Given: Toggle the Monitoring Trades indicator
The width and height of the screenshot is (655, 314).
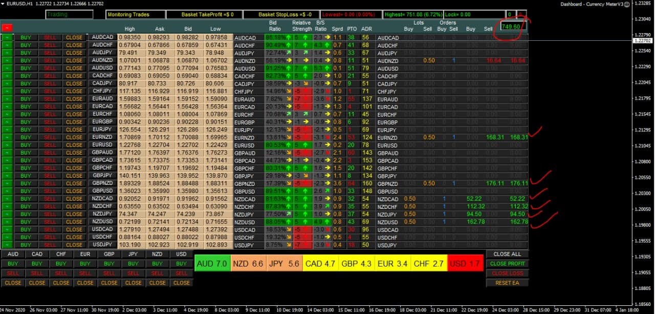Looking at the screenshot, I should click(129, 14).
